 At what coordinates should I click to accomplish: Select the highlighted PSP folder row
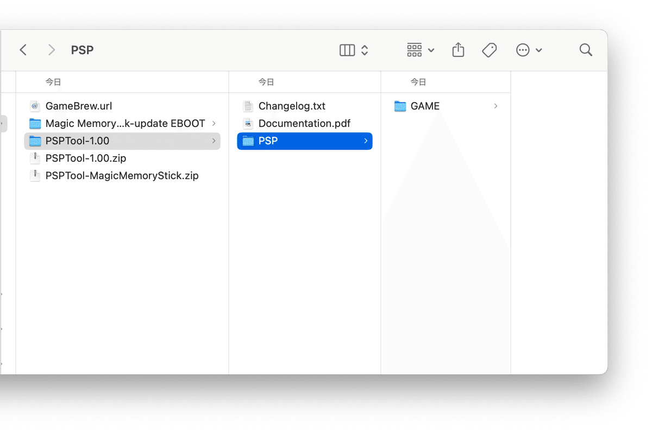click(x=305, y=141)
